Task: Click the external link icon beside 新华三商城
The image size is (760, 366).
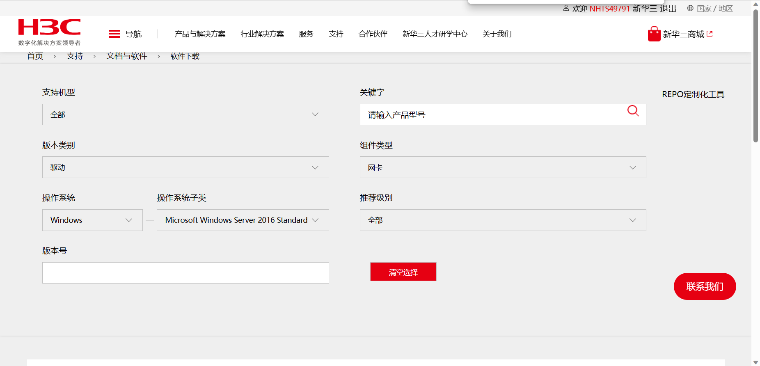Action: (x=710, y=34)
